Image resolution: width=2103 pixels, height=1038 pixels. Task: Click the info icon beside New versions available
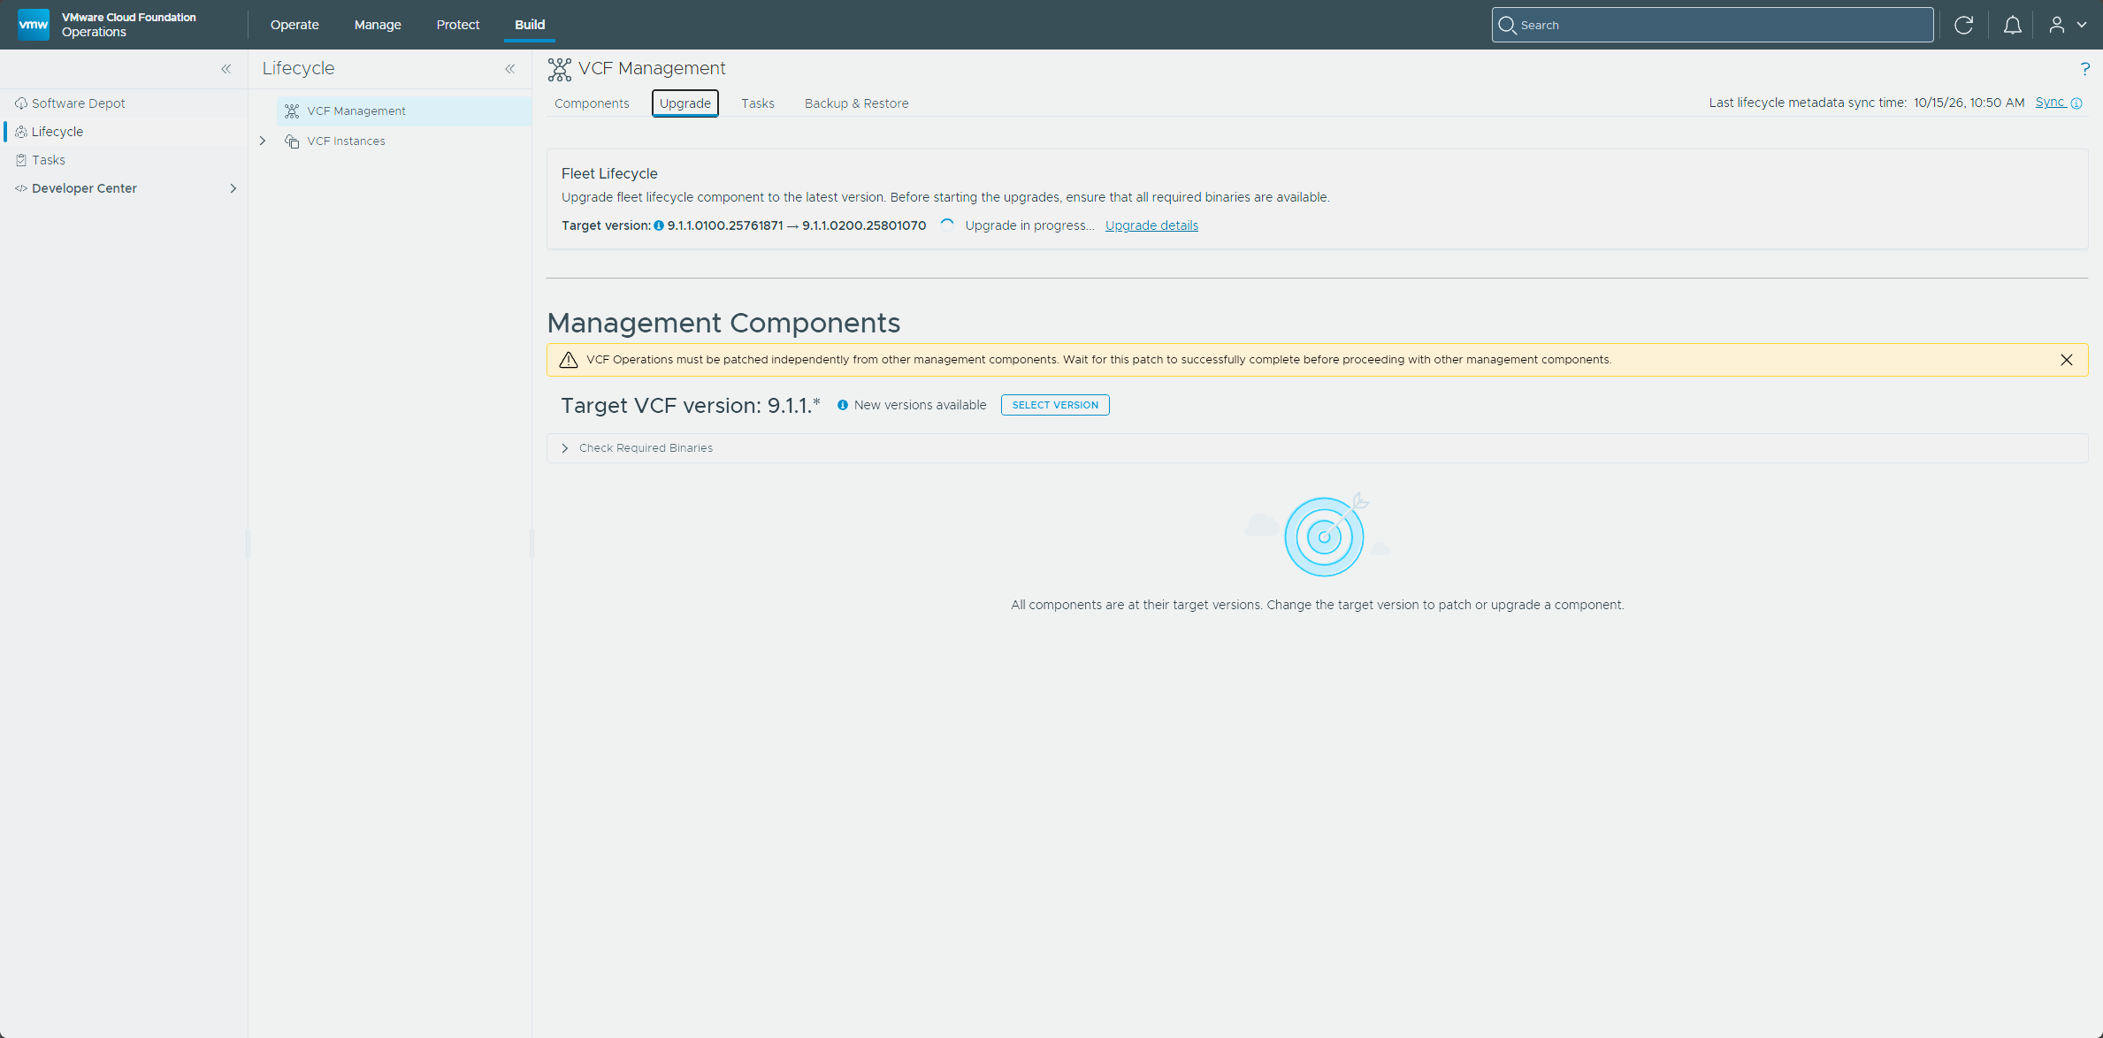click(843, 405)
